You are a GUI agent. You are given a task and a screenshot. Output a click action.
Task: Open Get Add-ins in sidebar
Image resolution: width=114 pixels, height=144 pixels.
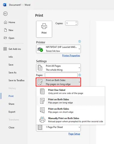pos(15,49)
